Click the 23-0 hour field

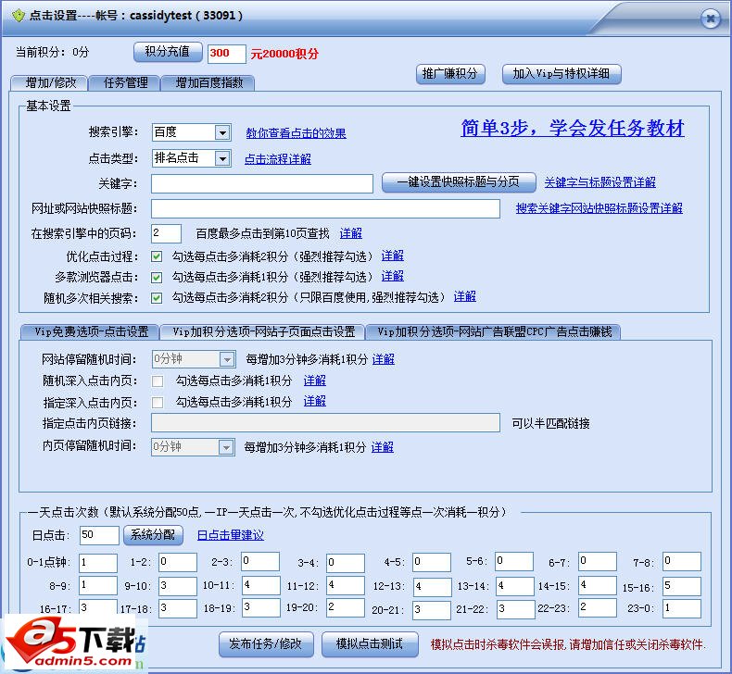pyautogui.click(x=682, y=608)
